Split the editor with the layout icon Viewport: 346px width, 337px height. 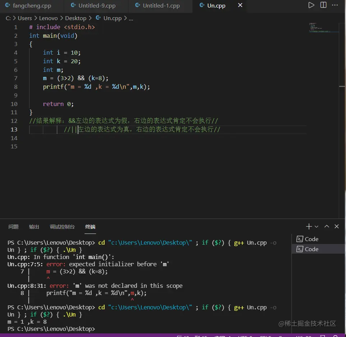(x=323, y=5)
